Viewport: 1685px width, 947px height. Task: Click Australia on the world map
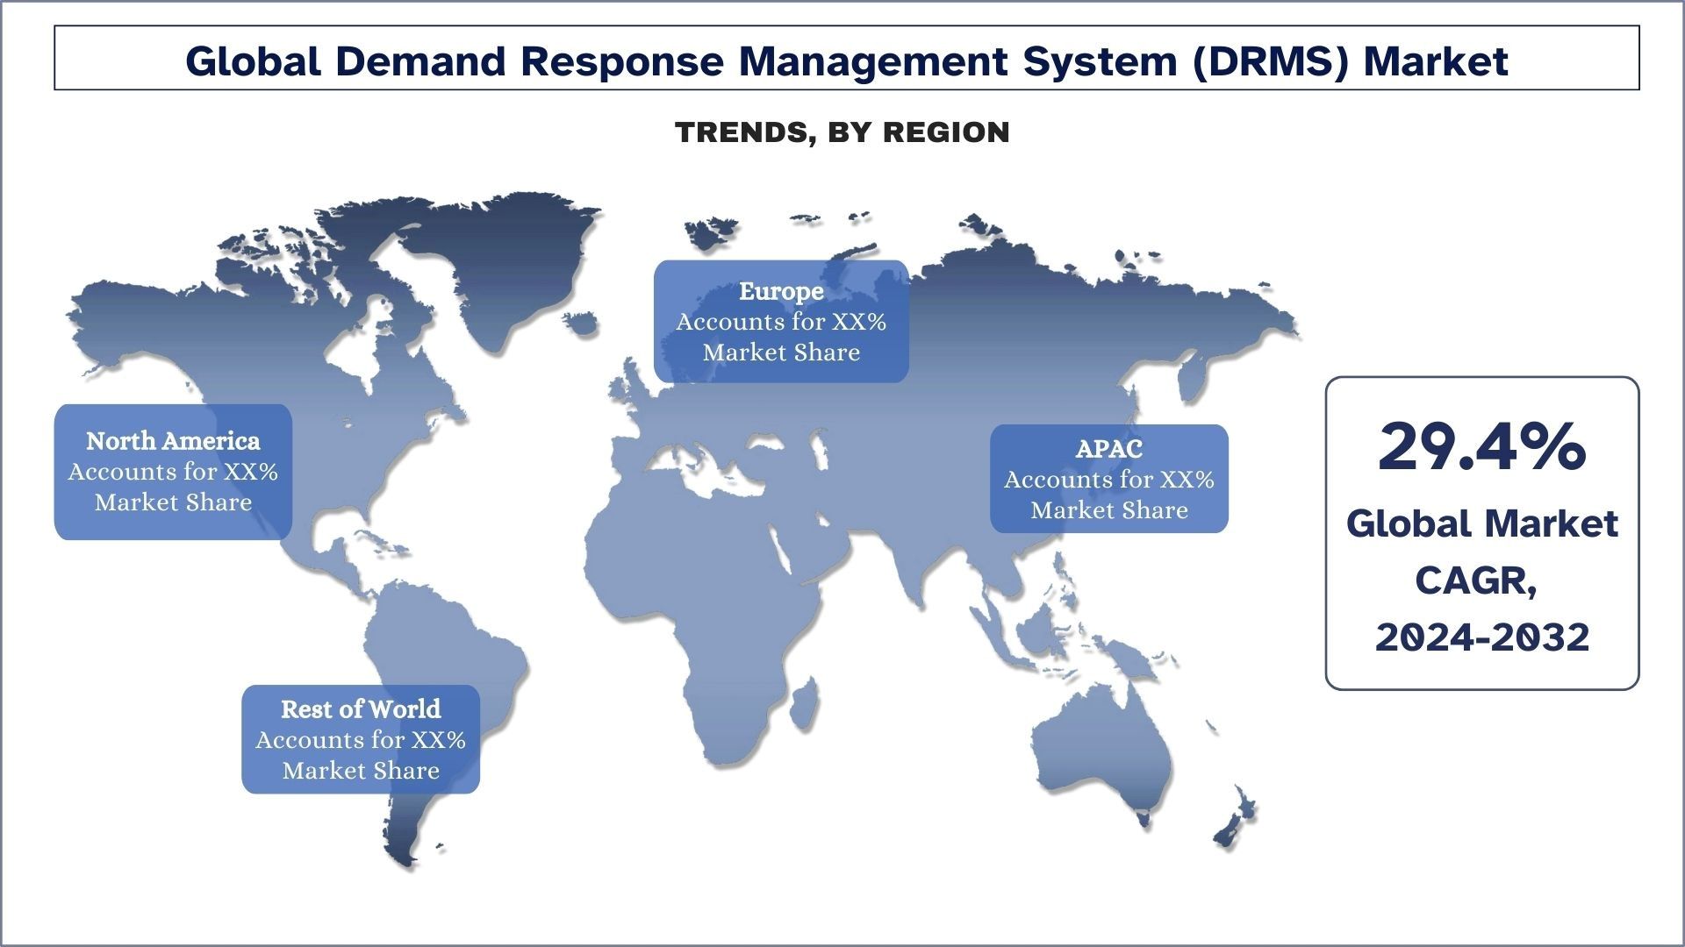coord(1101,754)
